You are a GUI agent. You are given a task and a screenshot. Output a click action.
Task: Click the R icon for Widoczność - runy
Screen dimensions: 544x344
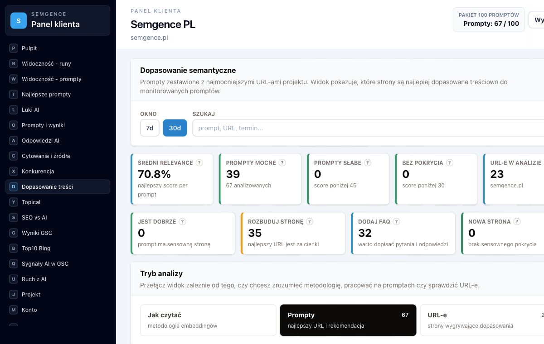(x=14, y=63)
